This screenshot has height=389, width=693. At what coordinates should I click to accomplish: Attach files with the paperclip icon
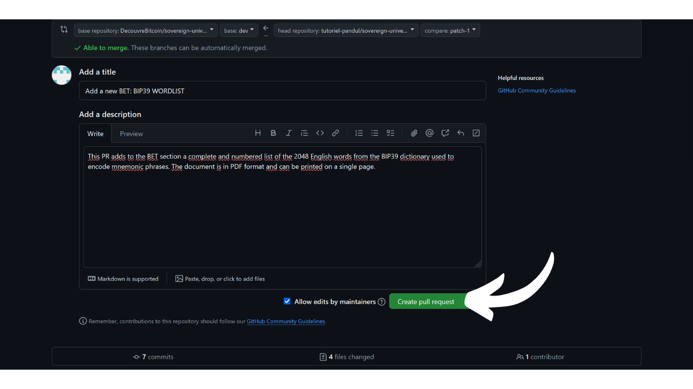414,133
